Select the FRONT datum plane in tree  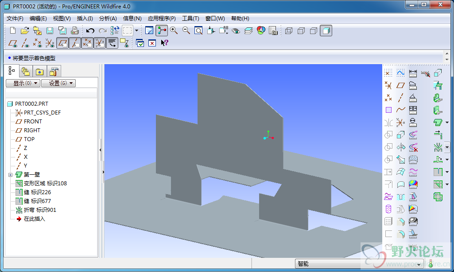33,122
